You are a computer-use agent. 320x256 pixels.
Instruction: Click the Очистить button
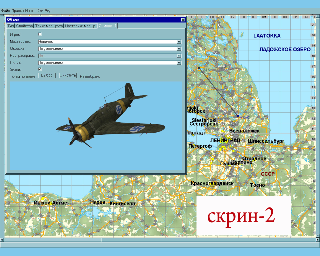click(x=68, y=75)
